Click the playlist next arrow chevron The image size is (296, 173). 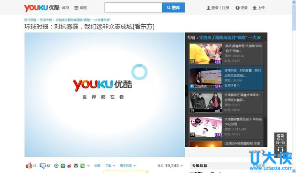tap(264, 152)
